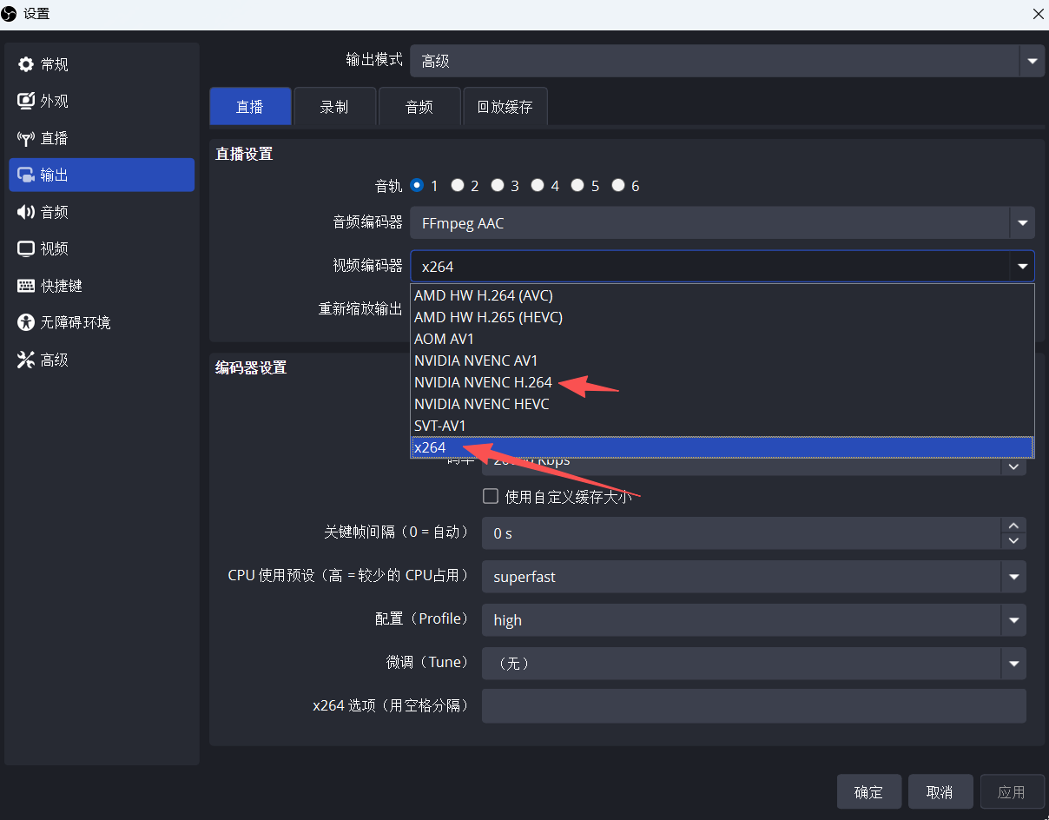Viewport: 1049px width, 820px height.
Task: Select the 外观 (Appearance) sidebar icon
Action: pos(25,102)
